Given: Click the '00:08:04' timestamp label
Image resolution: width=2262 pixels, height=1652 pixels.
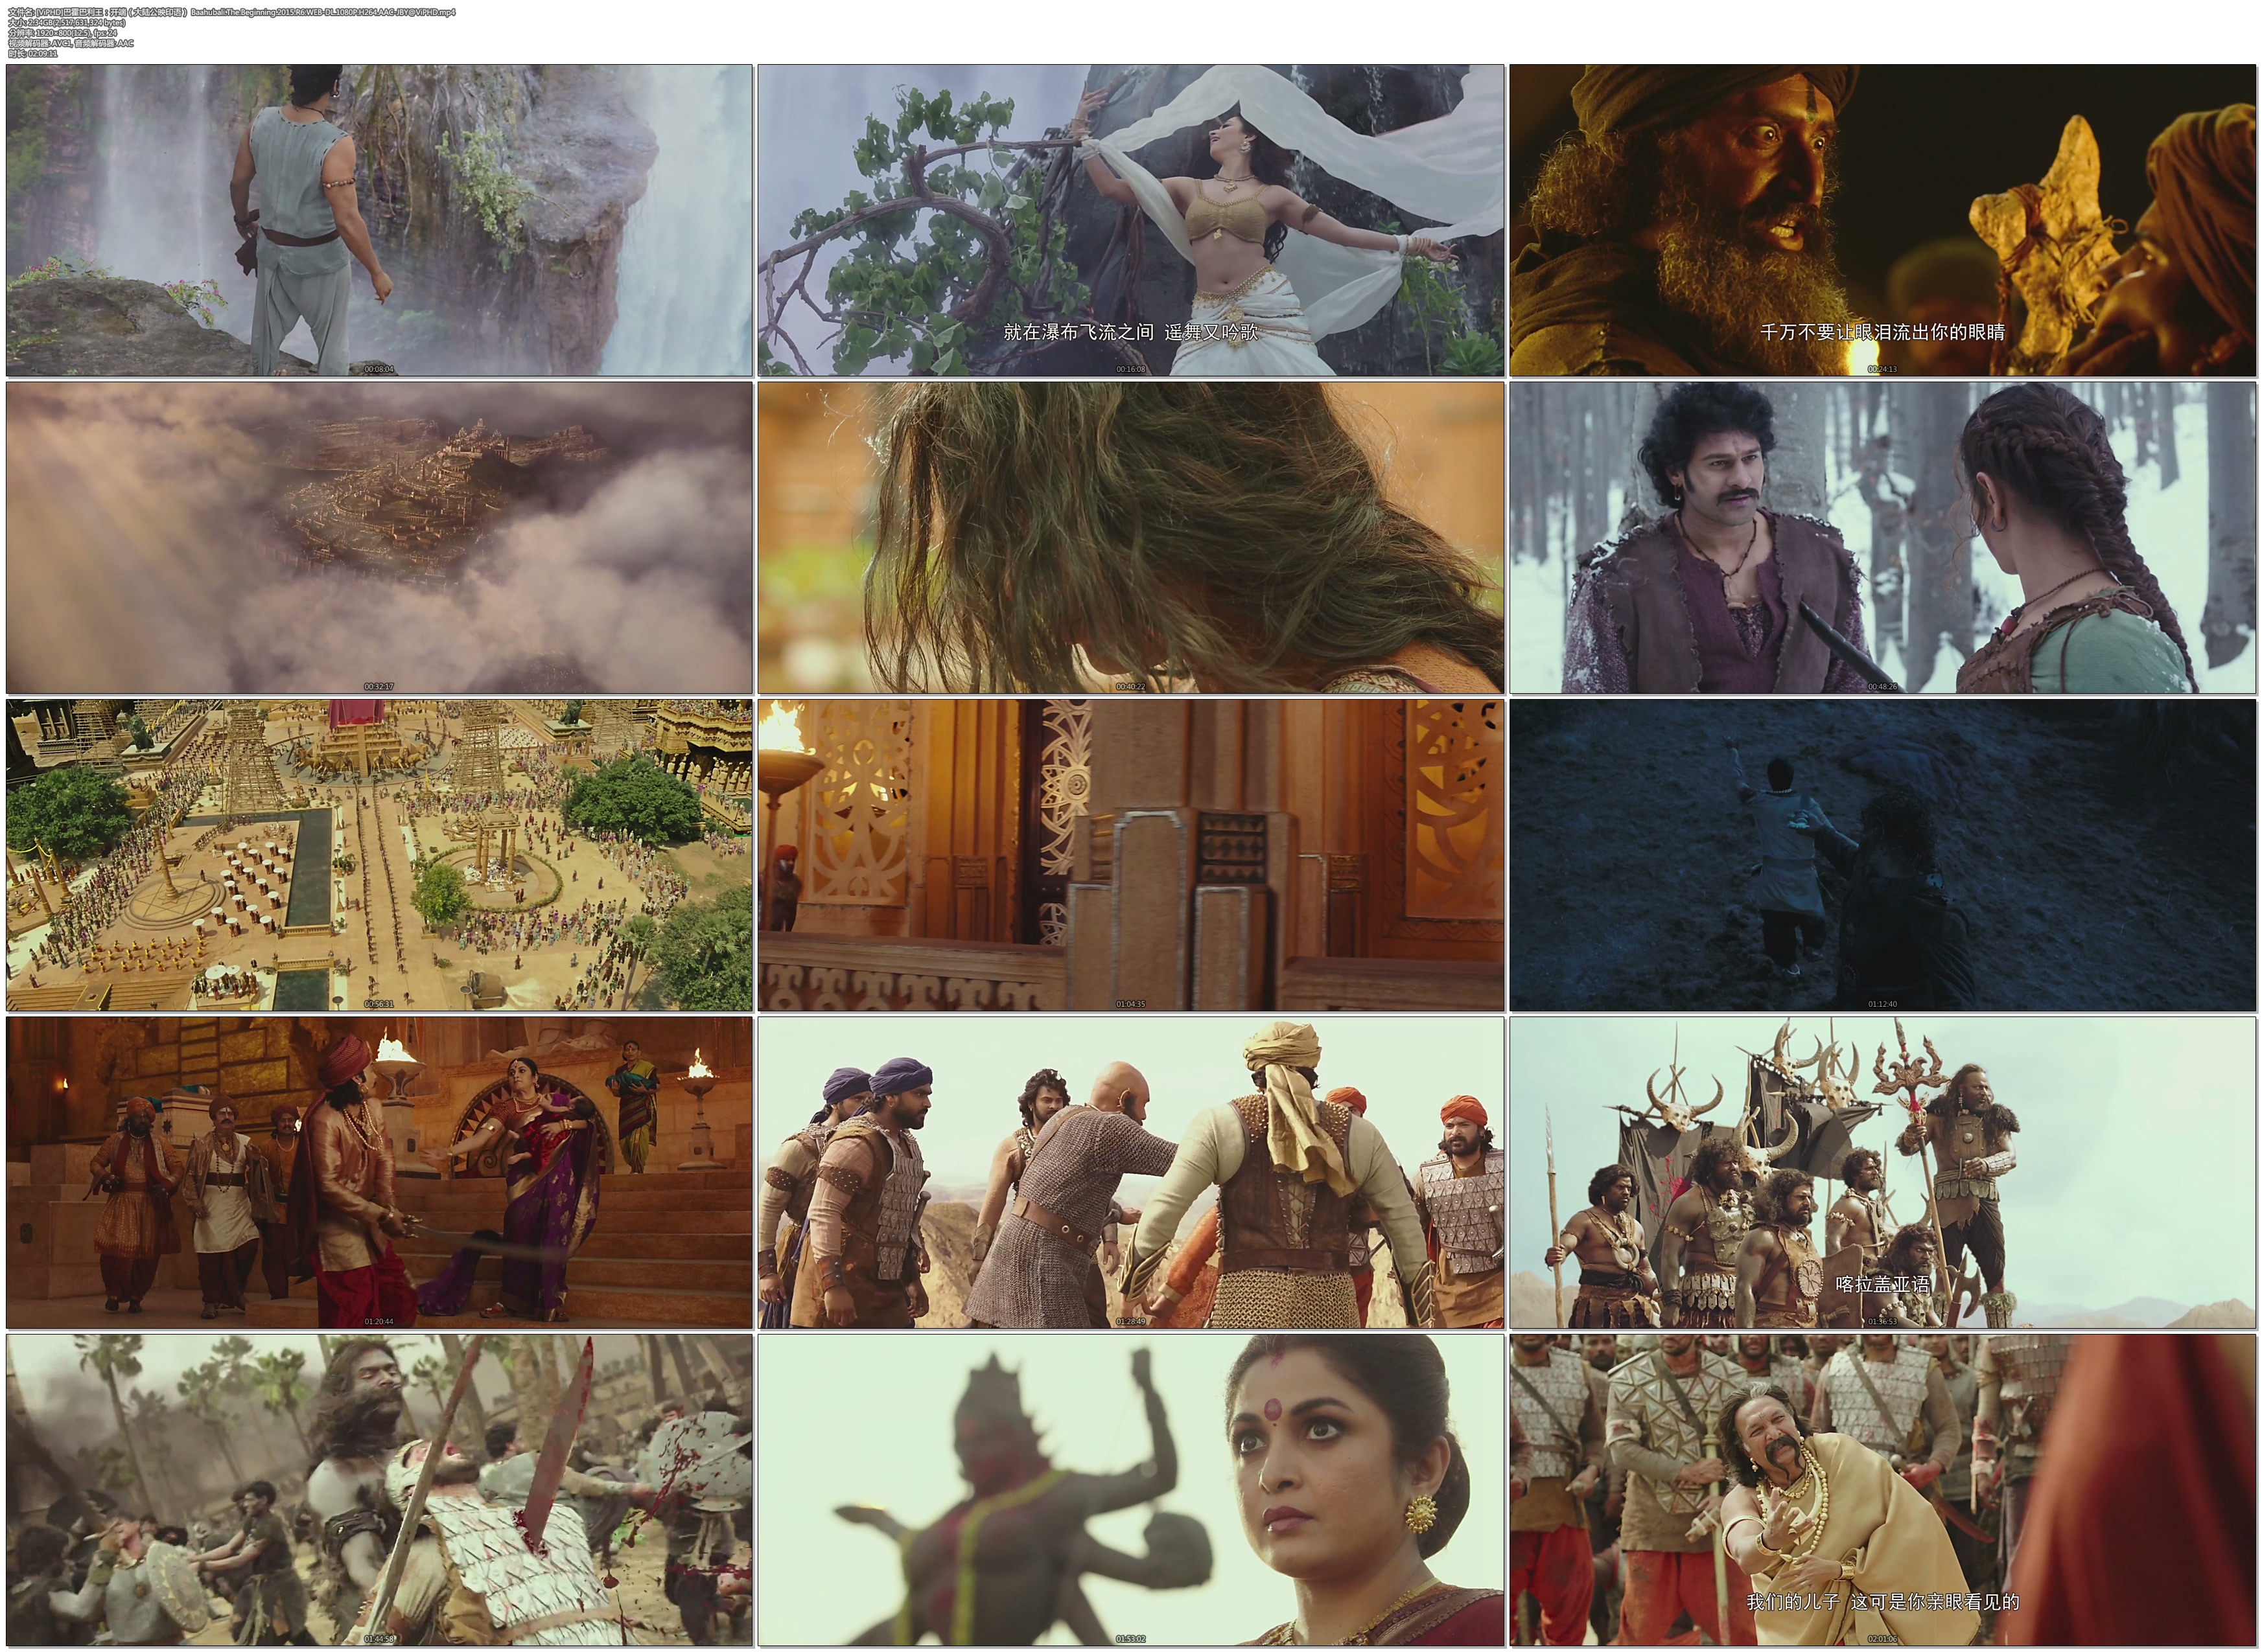Looking at the screenshot, I should [x=379, y=369].
